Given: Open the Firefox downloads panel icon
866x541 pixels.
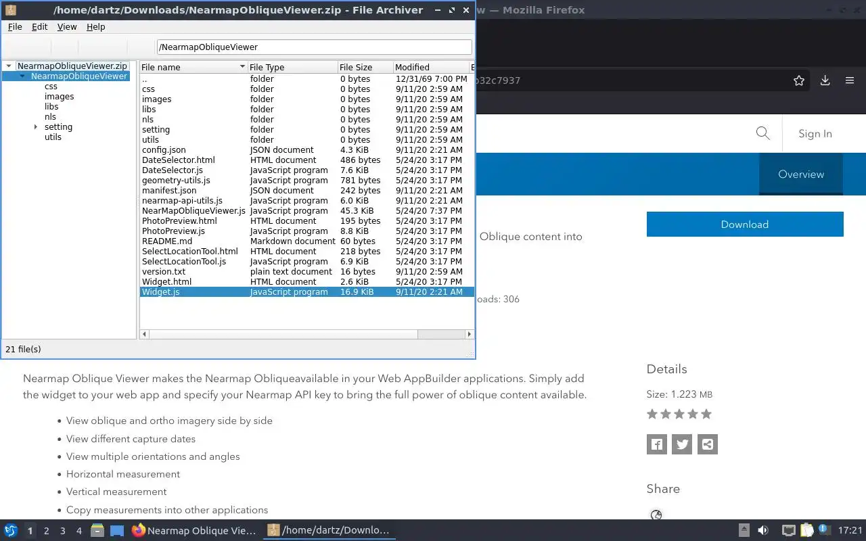Looking at the screenshot, I should (825, 80).
